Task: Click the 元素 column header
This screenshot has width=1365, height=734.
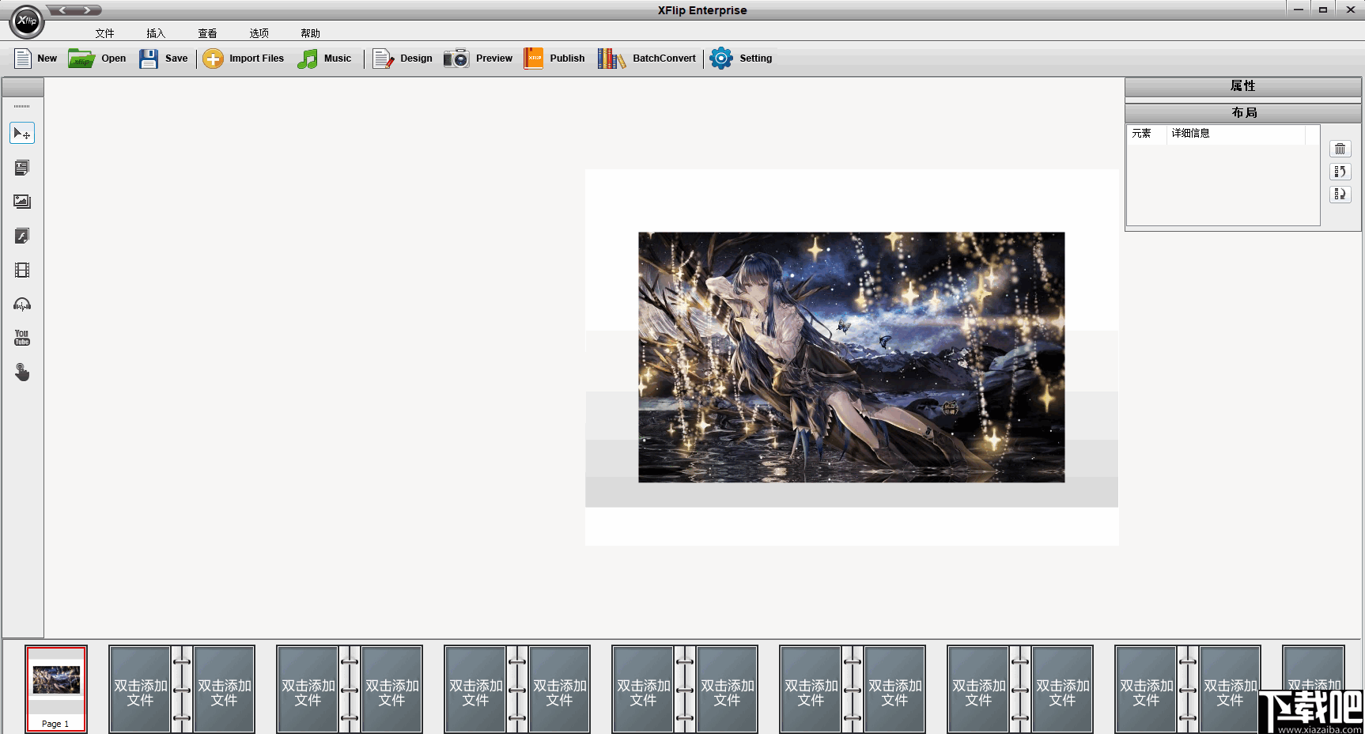Action: coord(1147,134)
